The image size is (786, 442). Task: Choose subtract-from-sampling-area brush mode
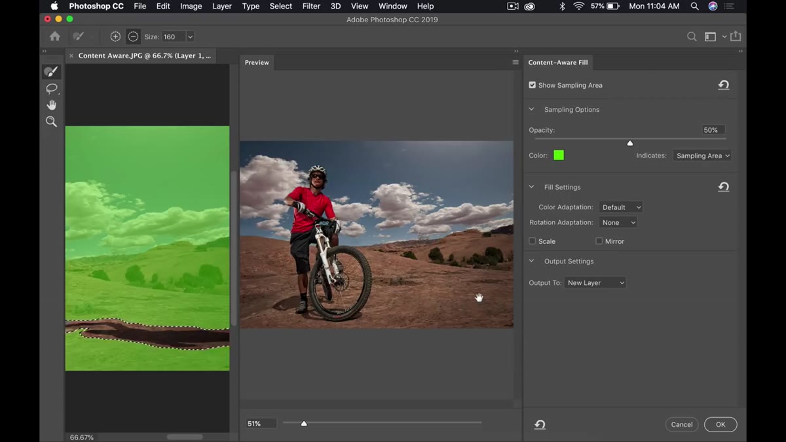point(133,37)
